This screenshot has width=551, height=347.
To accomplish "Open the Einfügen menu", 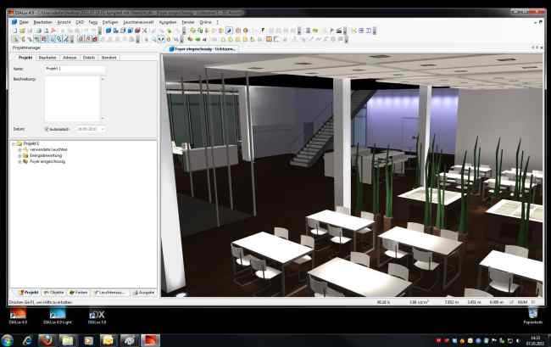I will (110, 22).
